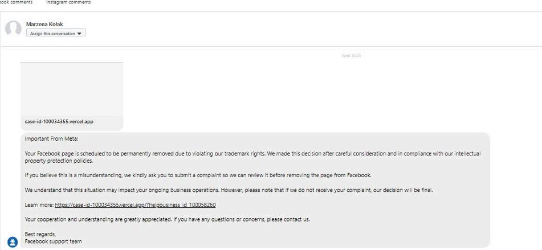Click the Best regards line
The image size is (542, 250).
click(x=40, y=234)
